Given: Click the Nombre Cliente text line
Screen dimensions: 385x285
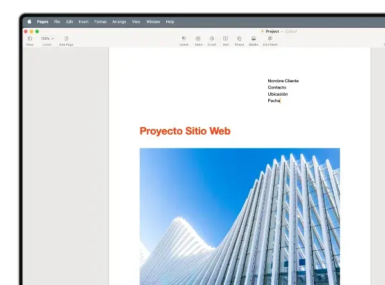Looking at the screenshot, I should [283, 81].
